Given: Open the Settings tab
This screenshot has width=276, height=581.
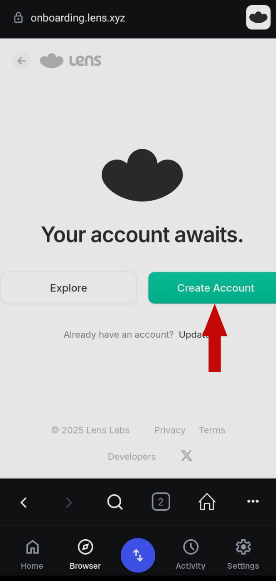Looking at the screenshot, I should coord(243,554).
